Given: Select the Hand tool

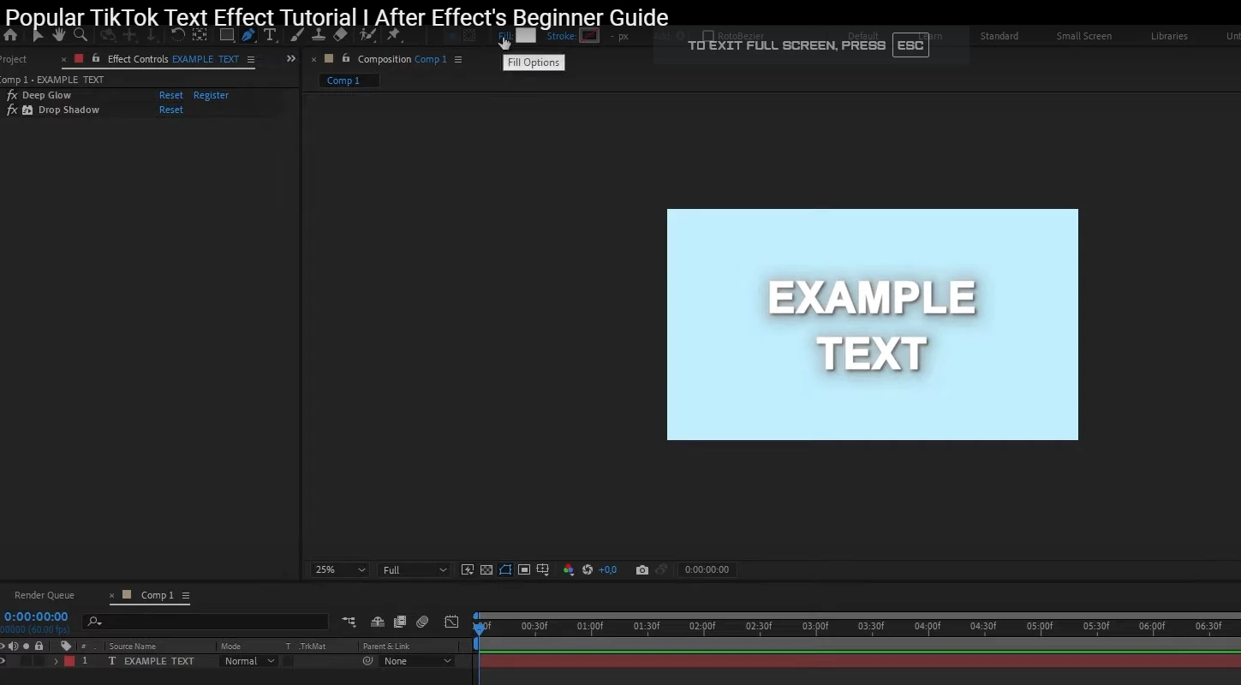Looking at the screenshot, I should pos(59,35).
